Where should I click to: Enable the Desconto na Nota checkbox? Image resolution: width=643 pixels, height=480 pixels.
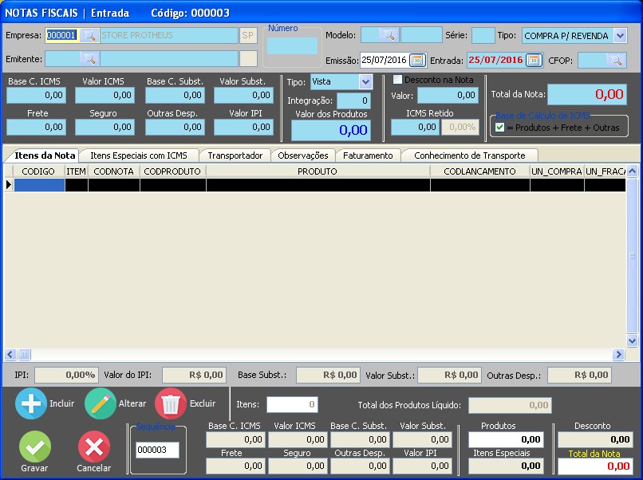coord(397,79)
